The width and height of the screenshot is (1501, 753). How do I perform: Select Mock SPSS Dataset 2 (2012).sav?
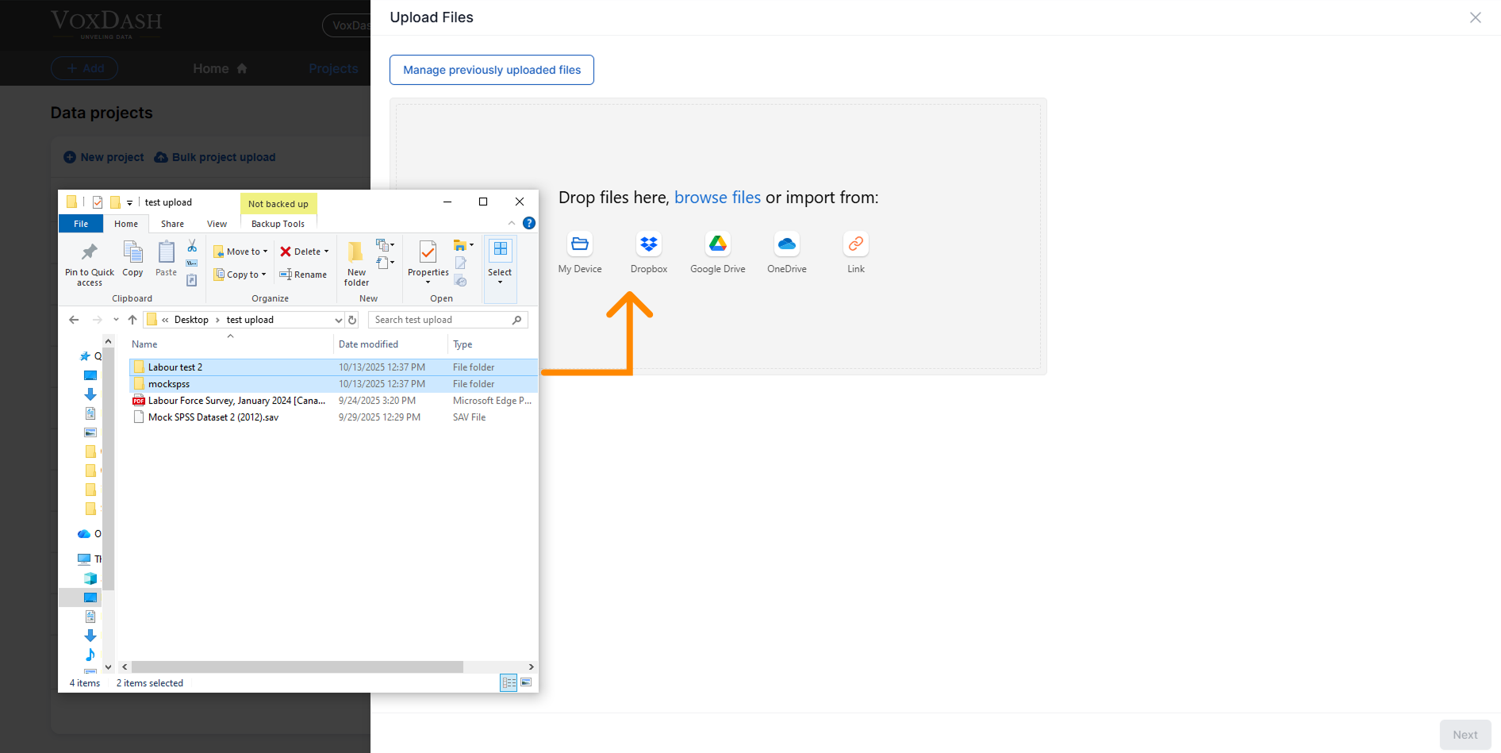click(333, 417)
